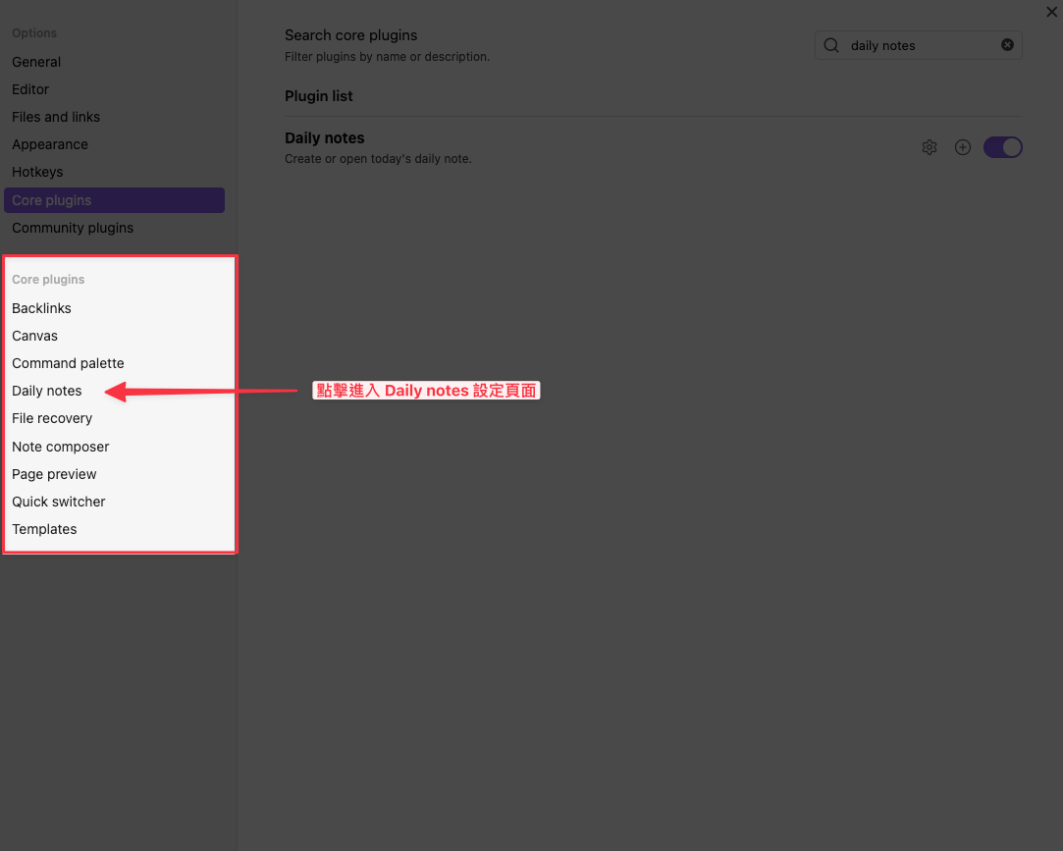Click the Daily notes plugin title
1063x851 pixels.
click(x=325, y=138)
